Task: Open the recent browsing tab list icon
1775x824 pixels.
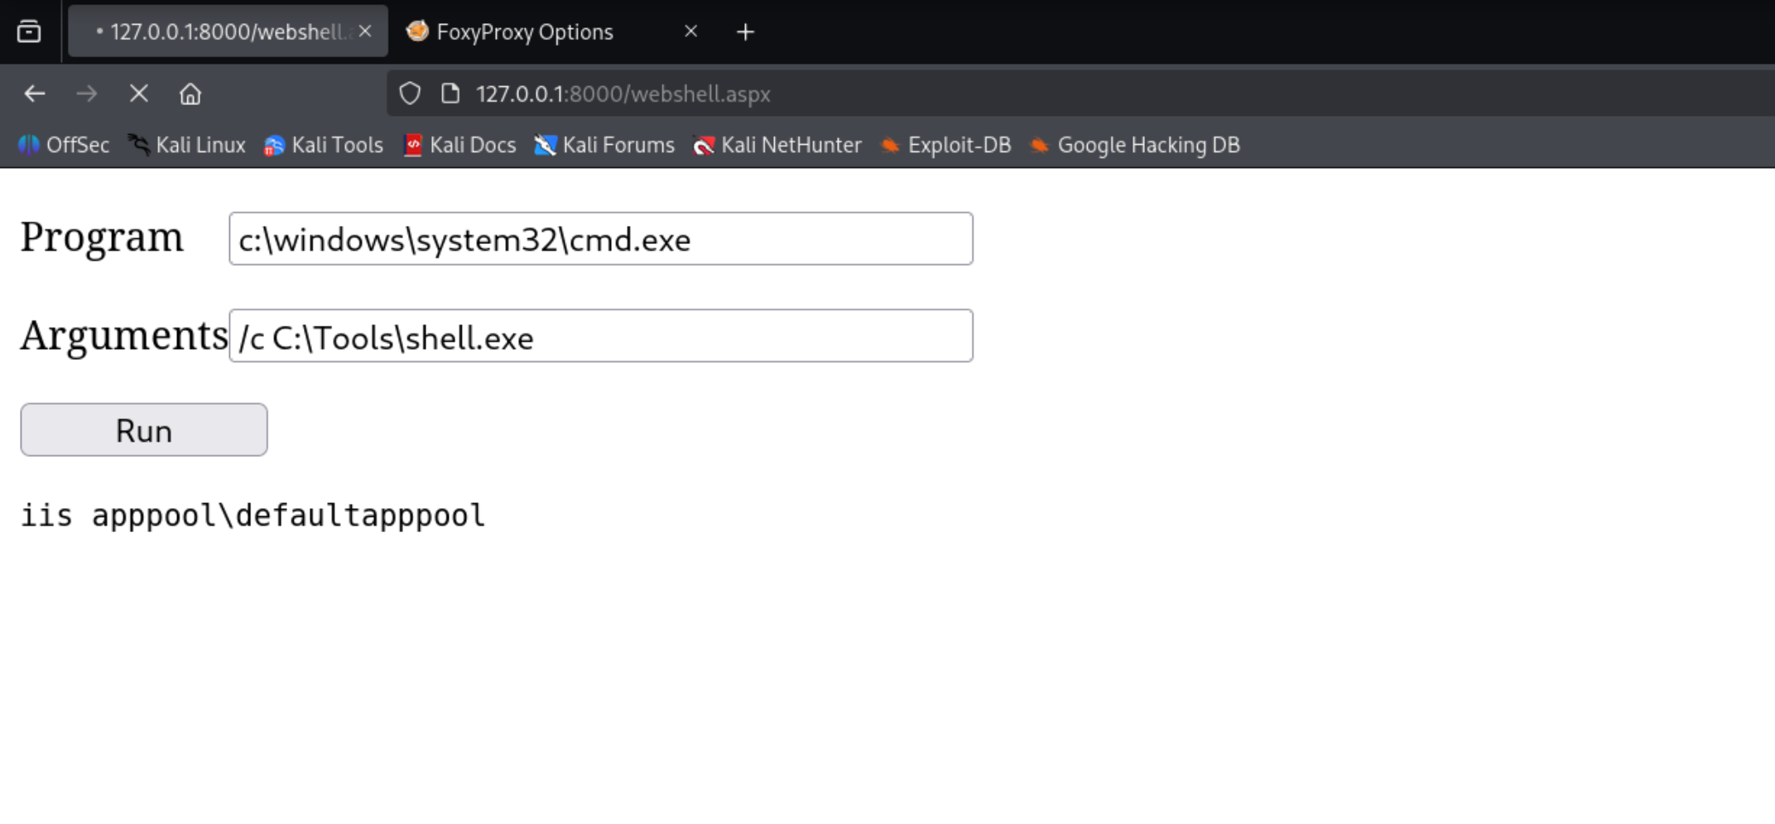Action: pos(29,31)
